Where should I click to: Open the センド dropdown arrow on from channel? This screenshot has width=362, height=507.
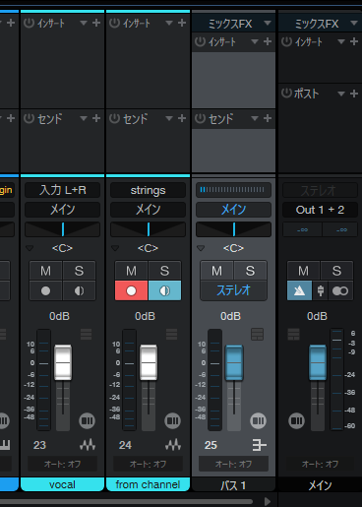click(169, 118)
